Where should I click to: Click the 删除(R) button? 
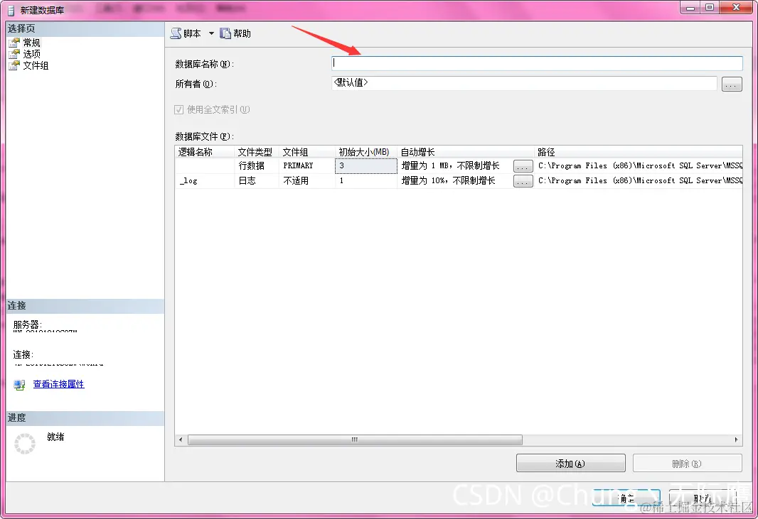click(687, 464)
